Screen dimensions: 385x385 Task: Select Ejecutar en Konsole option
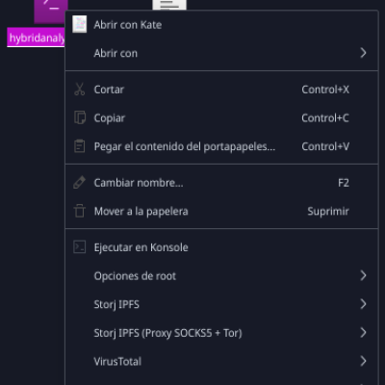[x=221, y=247]
